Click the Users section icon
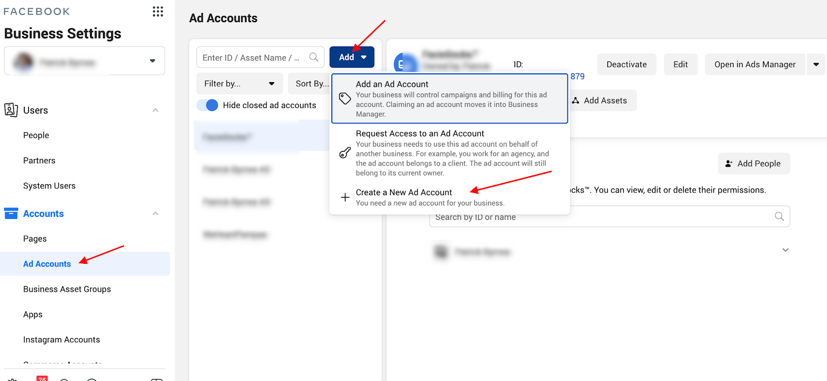The height and width of the screenshot is (381, 827). [x=11, y=110]
